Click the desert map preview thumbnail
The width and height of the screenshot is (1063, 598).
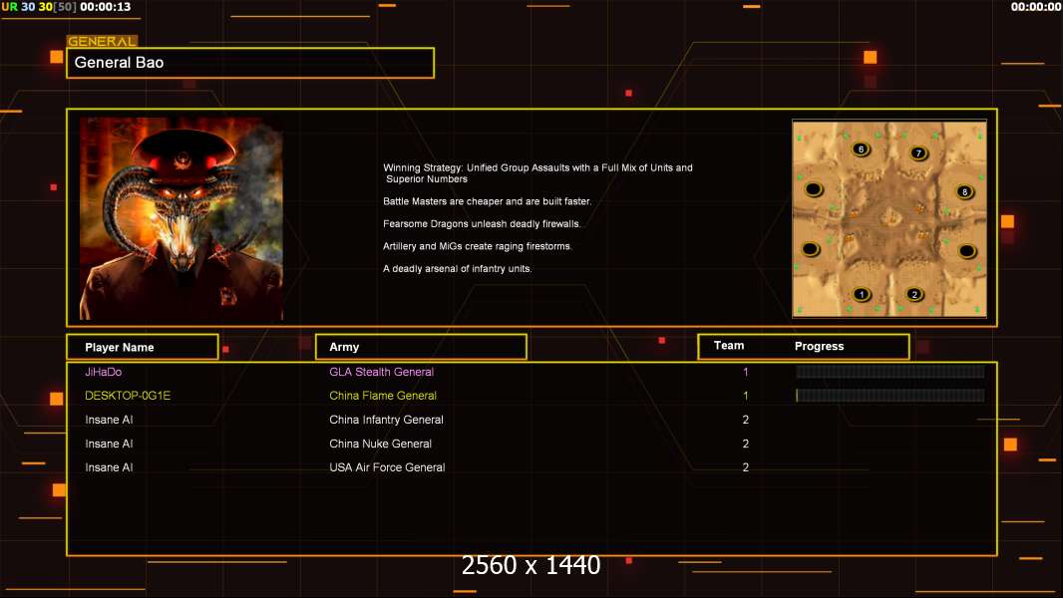(x=889, y=218)
